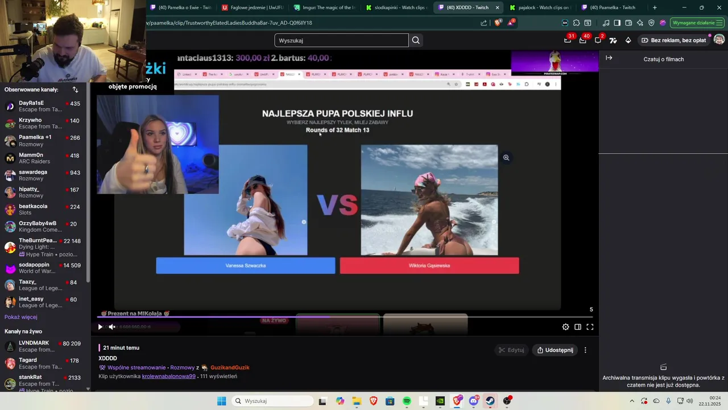Open Mamm0n channel in sidebar
Image resolution: width=728 pixels, height=410 pixels.
pyautogui.click(x=44, y=158)
